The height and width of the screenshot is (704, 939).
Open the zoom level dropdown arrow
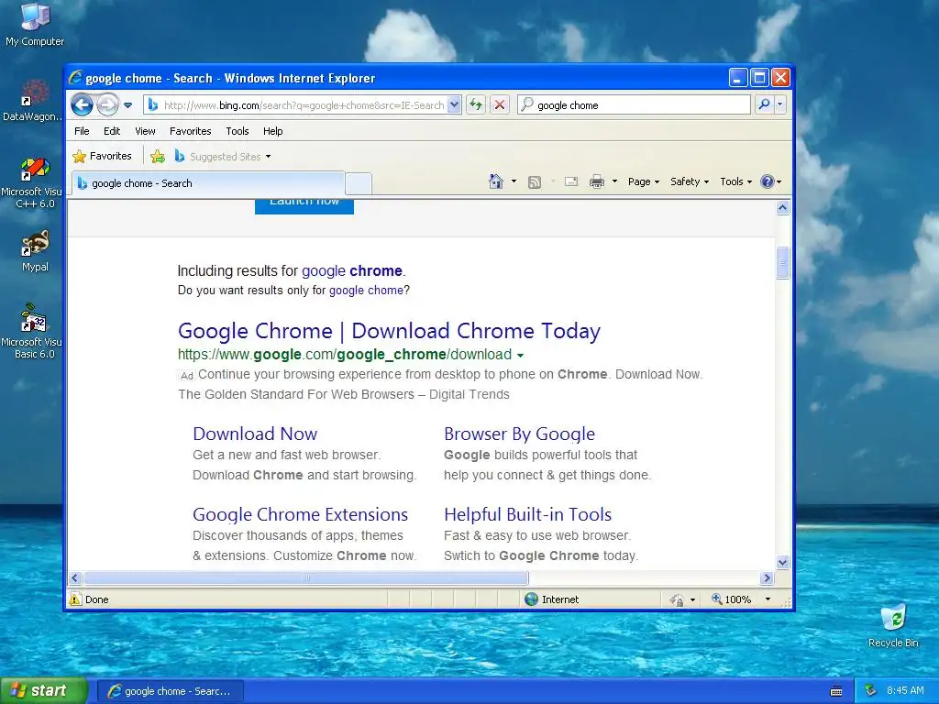[x=768, y=599]
